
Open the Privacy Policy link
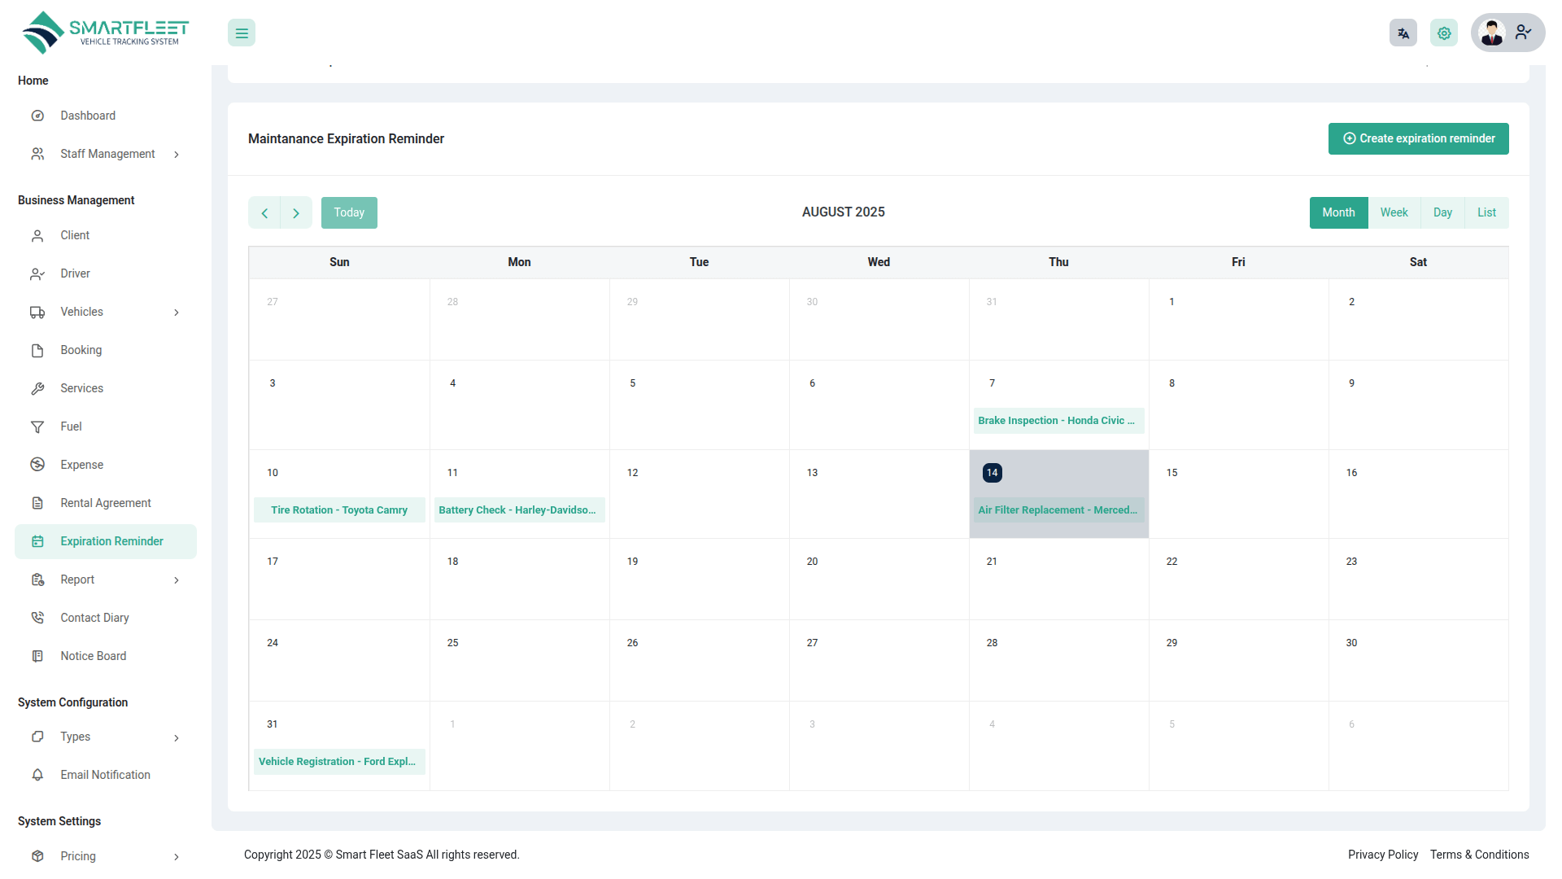coord(1382,855)
